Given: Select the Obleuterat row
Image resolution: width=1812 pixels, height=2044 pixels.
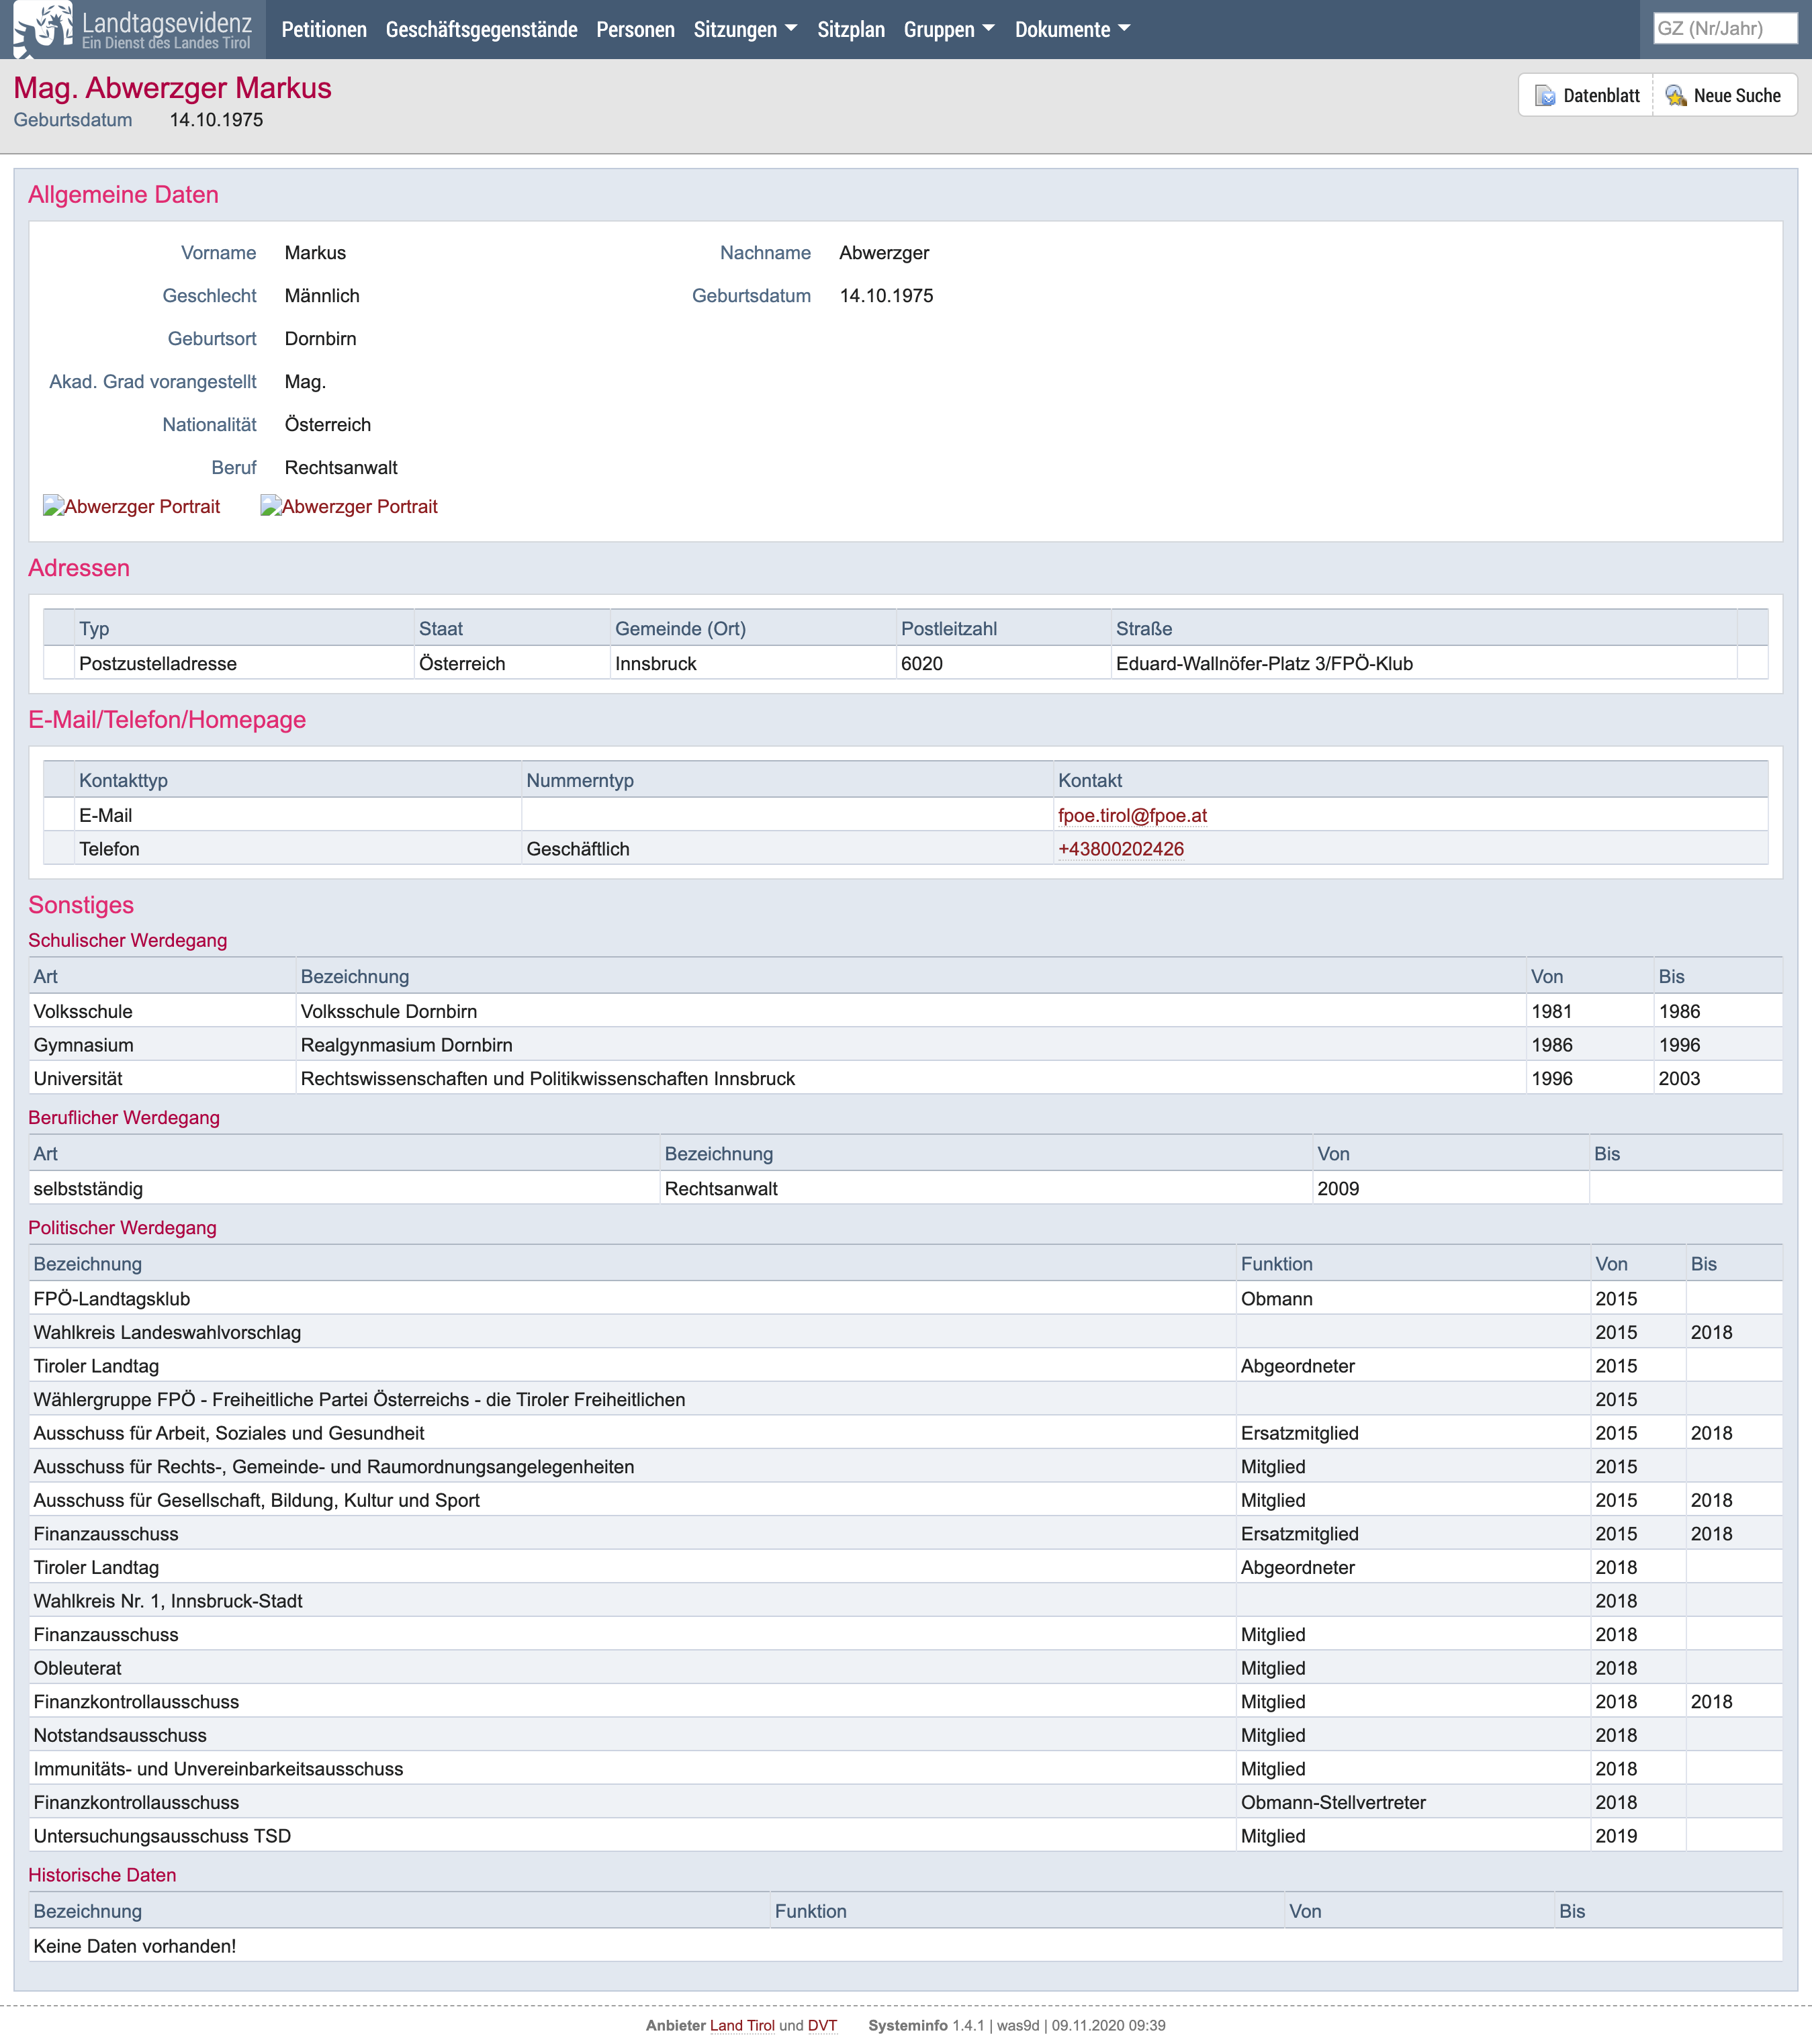Looking at the screenshot, I should click(x=905, y=1668).
